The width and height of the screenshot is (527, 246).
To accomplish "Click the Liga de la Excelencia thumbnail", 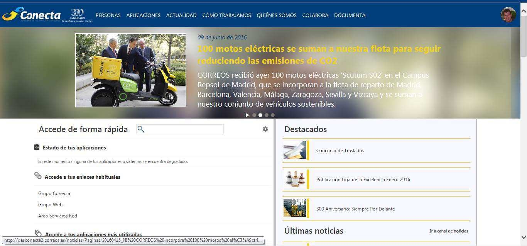I will pos(295,179).
